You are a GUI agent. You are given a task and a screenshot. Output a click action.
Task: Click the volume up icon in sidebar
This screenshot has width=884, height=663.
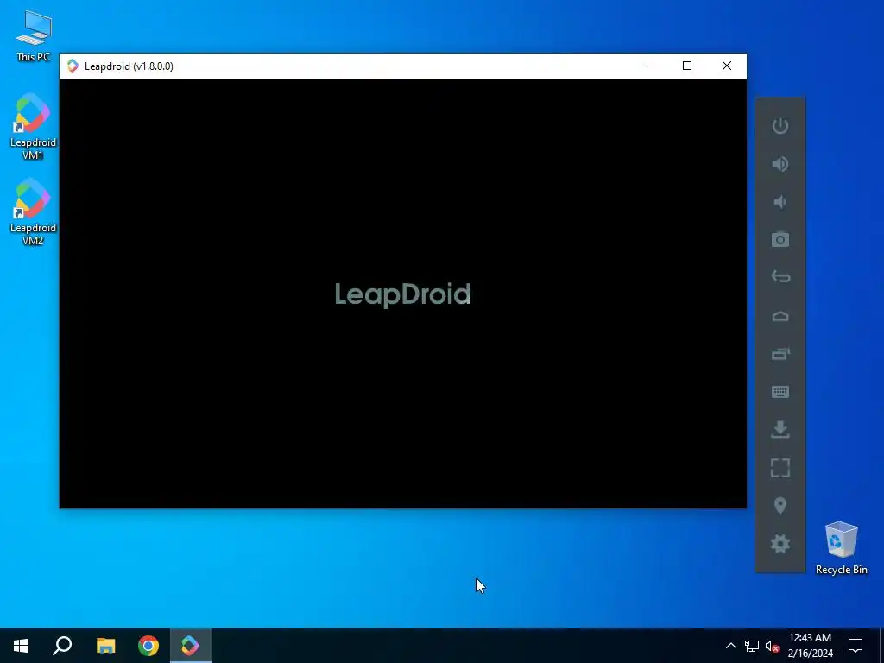(780, 164)
